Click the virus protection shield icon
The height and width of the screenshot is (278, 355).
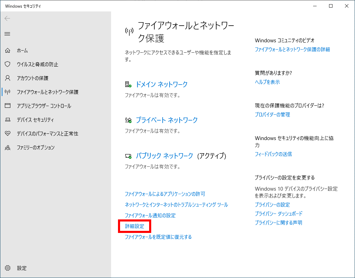click(8, 64)
